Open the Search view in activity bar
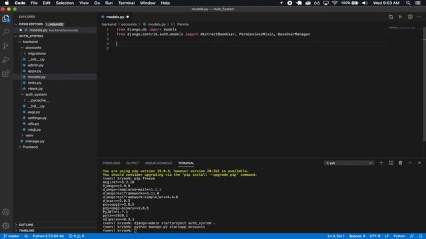 pos(6,32)
